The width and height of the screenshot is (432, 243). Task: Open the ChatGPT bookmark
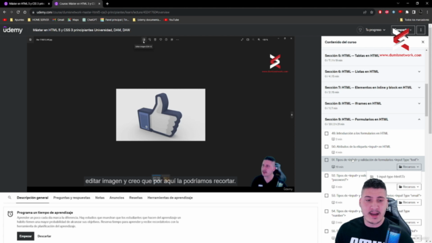click(90, 20)
